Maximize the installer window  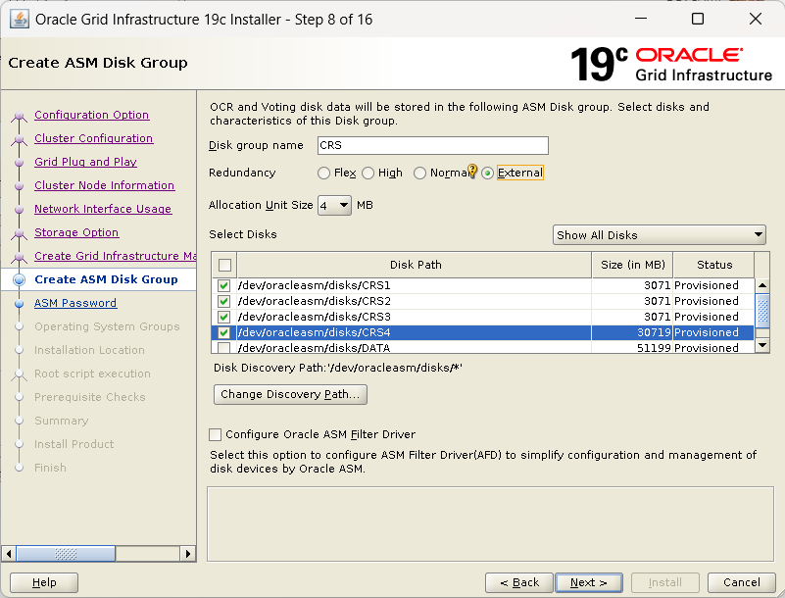pos(698,19)
